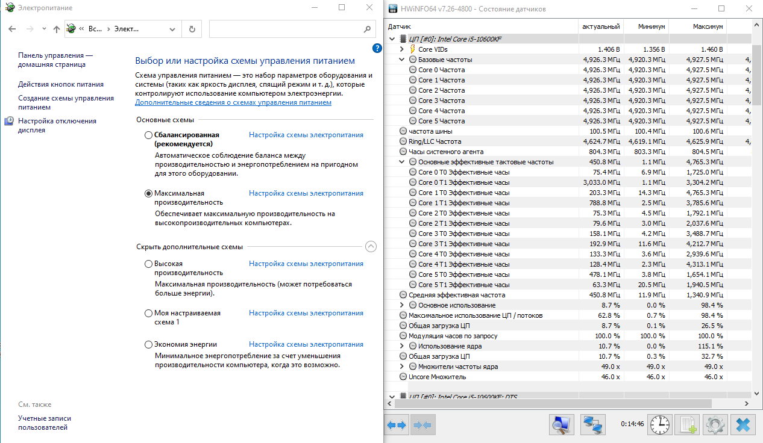This screenshot has height=443, width=763.
Task: Click HWiNFO logging start sheet icon
Action: pos(687,425)
